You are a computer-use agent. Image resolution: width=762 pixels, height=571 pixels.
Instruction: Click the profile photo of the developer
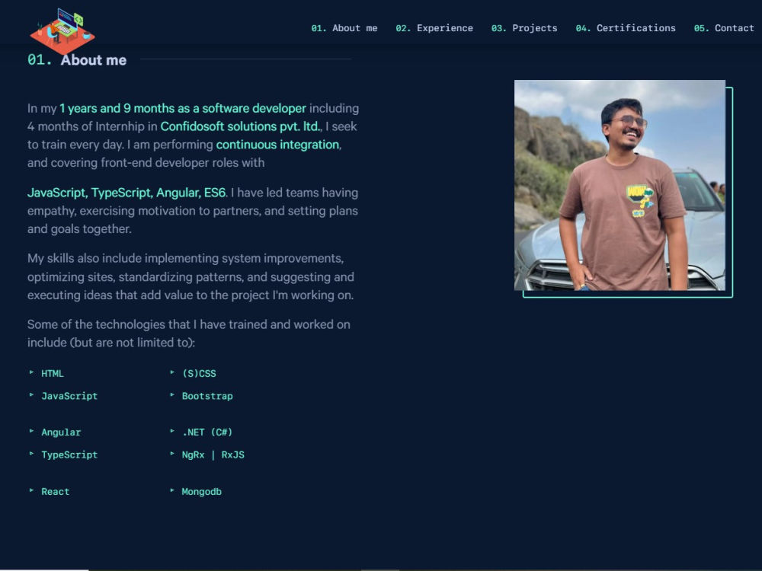tap(620, 185)
